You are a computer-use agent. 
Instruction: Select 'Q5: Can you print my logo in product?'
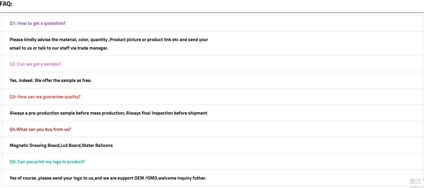(x=47, y=162)
